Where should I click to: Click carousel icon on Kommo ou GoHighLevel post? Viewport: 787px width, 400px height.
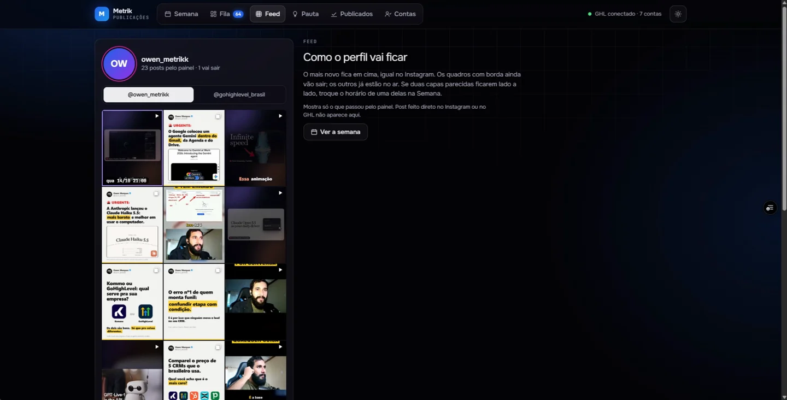click(x=156, y=270)
